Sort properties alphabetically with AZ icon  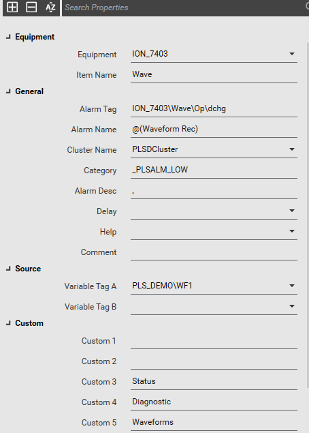[x=50, y=8]
